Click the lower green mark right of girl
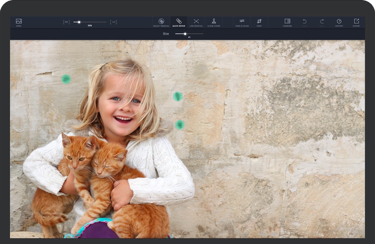375x244 pixels. click(x=180, y=125)
